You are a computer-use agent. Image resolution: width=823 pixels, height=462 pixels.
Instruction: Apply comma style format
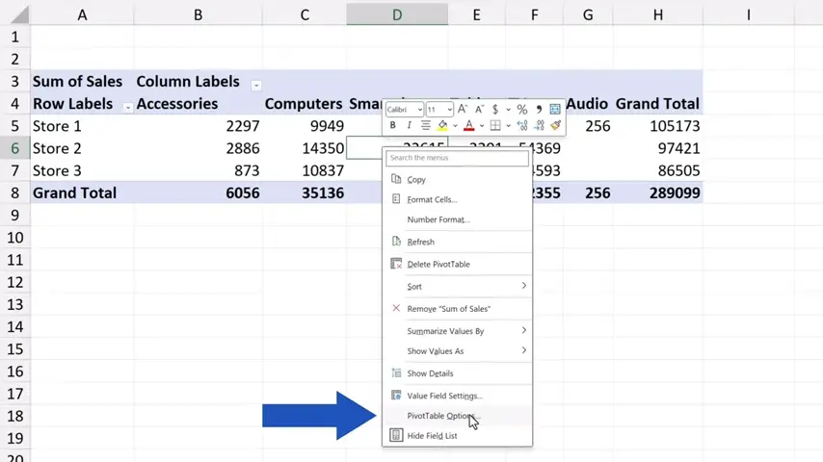coord(539,110)
